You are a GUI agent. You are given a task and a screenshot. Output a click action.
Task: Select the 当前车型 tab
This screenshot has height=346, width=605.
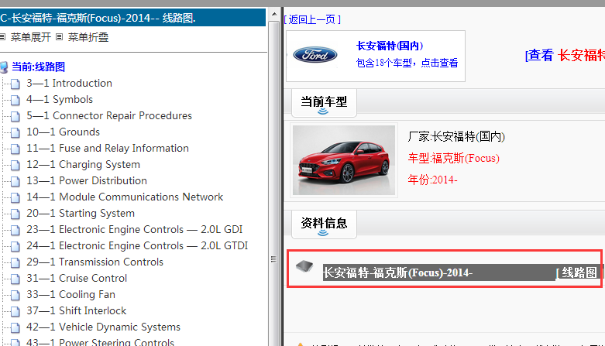coord(324,103)
